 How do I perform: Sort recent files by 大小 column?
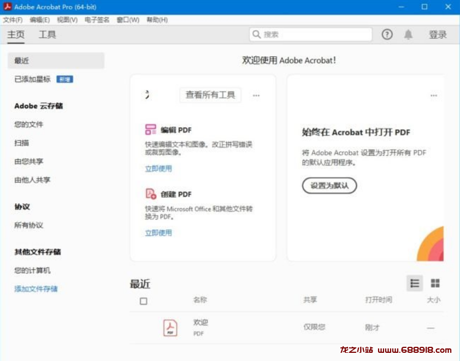pos(434,300)
